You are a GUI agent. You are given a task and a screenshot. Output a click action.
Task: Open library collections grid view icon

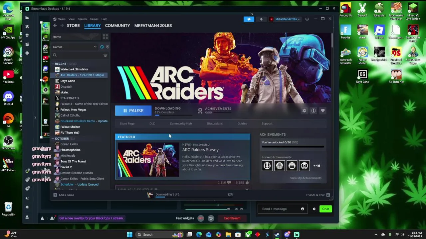[105, 37]
